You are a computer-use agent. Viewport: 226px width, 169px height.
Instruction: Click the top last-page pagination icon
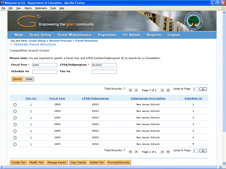tap(168, 90)
